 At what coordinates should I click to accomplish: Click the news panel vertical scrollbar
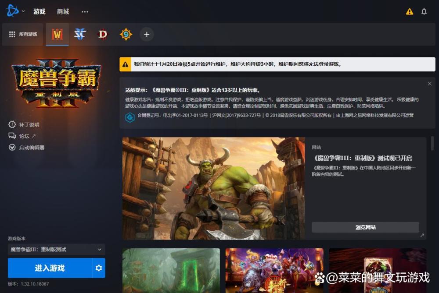coord(432,143)
